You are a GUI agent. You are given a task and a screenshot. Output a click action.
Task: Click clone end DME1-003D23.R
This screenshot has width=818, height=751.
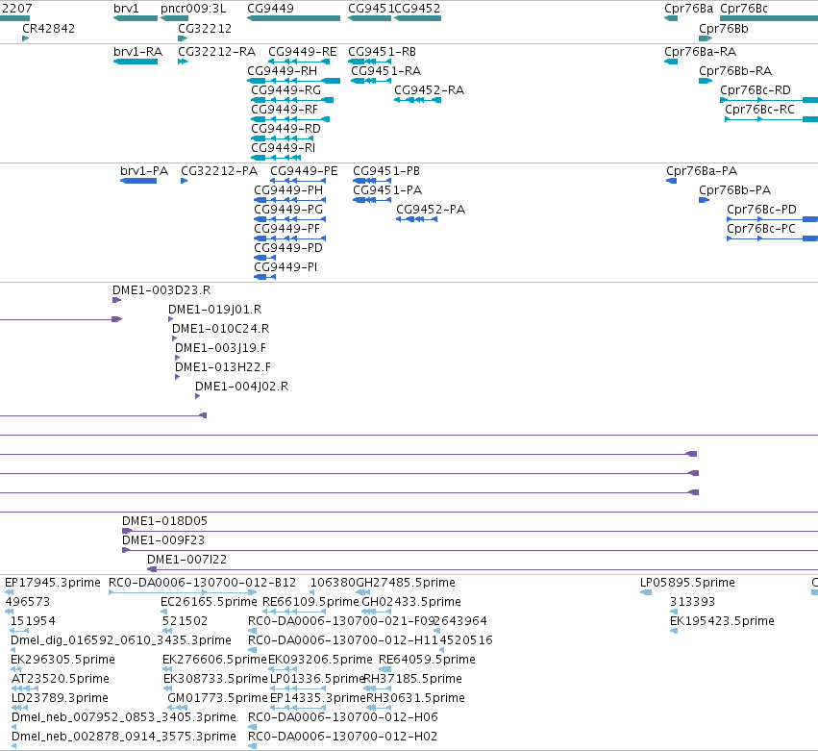(161, 290)
